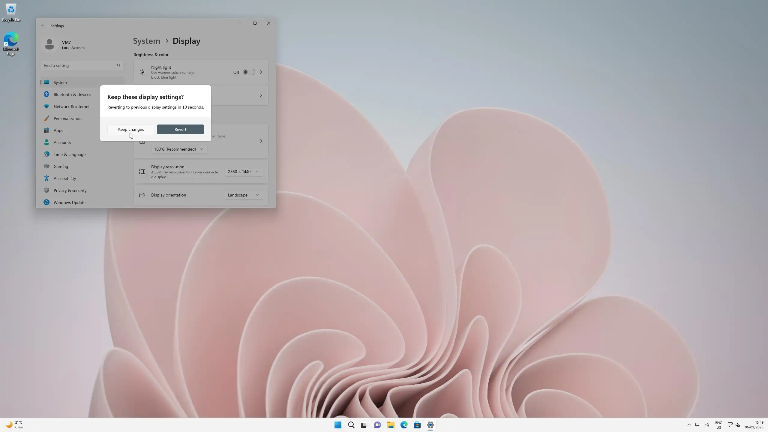Screen dimensions: 768x432
Task: Click the Revert button
Action: pos(180,129)
